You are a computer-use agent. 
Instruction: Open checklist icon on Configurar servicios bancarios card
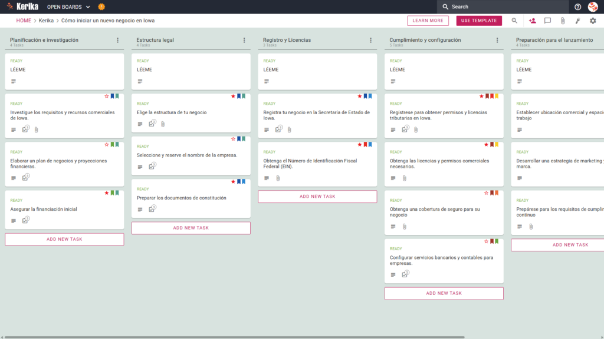(x=405, y=274)
